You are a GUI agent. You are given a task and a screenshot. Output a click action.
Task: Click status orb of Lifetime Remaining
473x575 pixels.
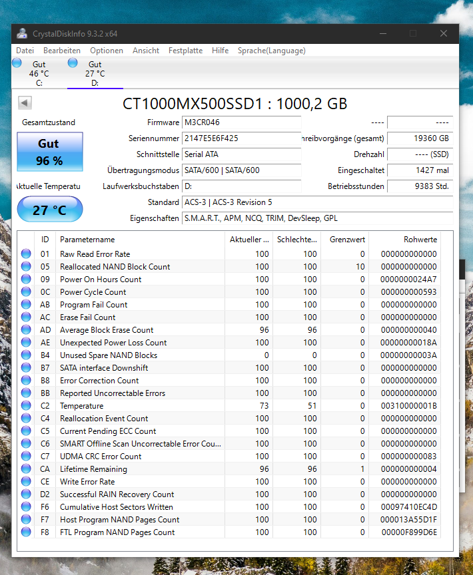(26, 469)
